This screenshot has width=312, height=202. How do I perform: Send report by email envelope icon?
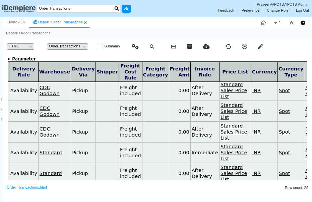pos(173,47)
